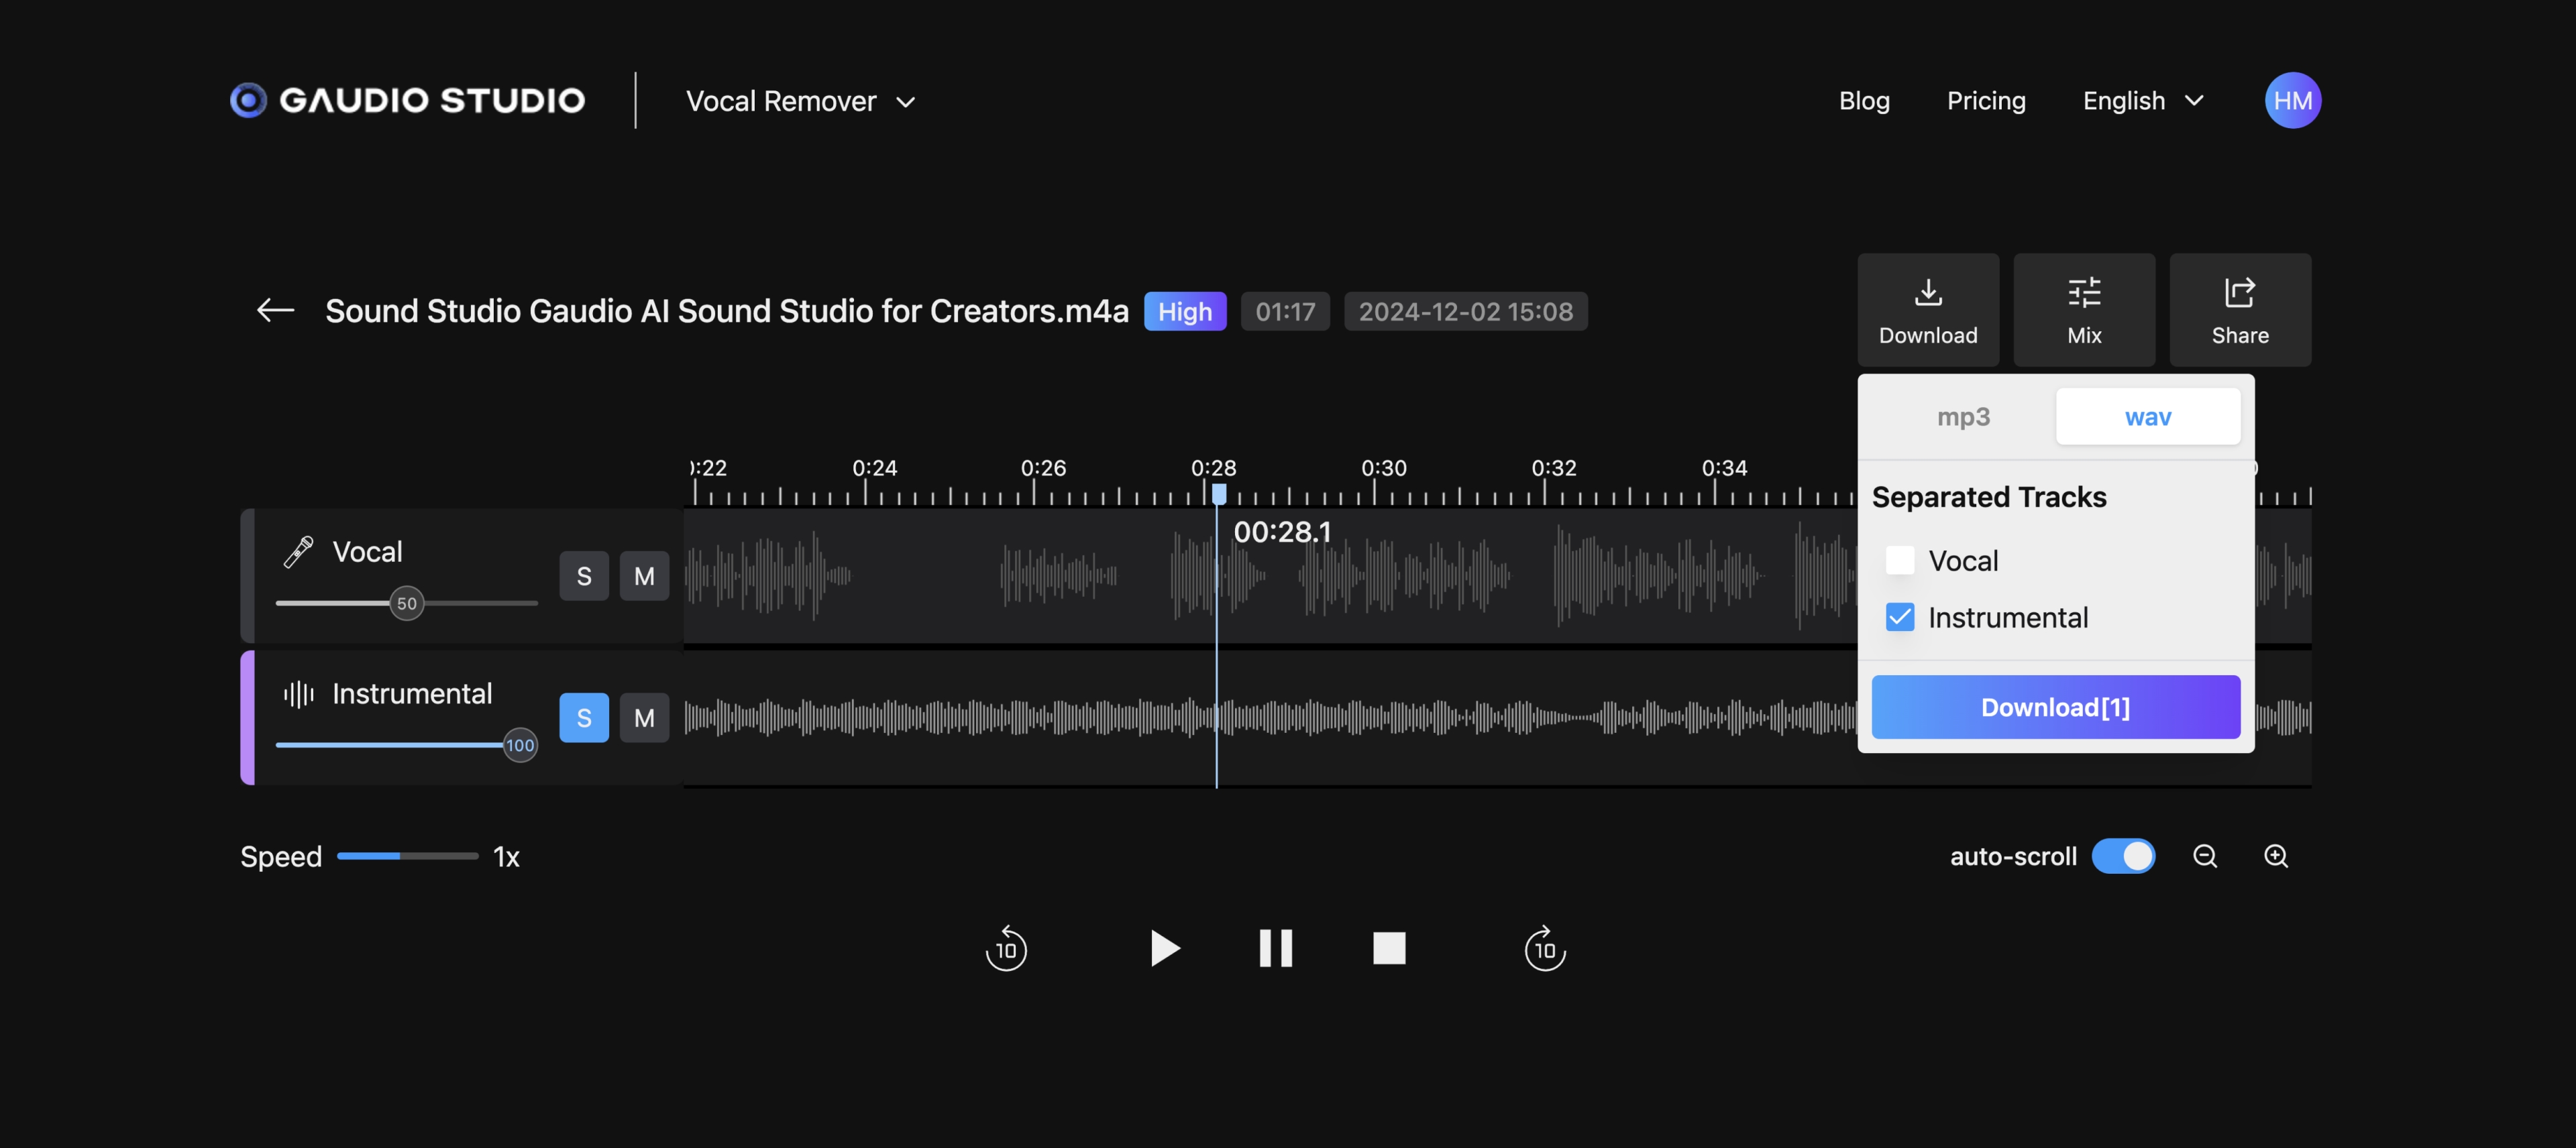
Task: Click the Vocal track waveform
Action: [1270, 576]
